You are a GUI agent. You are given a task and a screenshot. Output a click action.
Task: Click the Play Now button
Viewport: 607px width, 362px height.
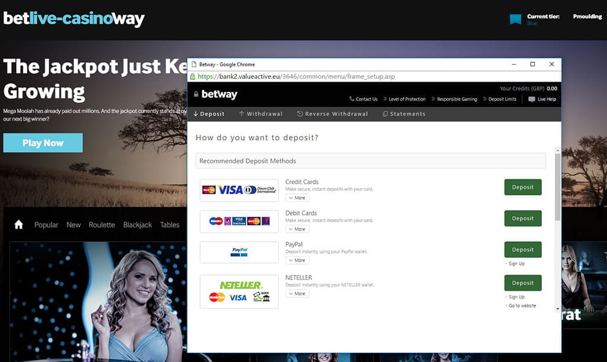43,143
